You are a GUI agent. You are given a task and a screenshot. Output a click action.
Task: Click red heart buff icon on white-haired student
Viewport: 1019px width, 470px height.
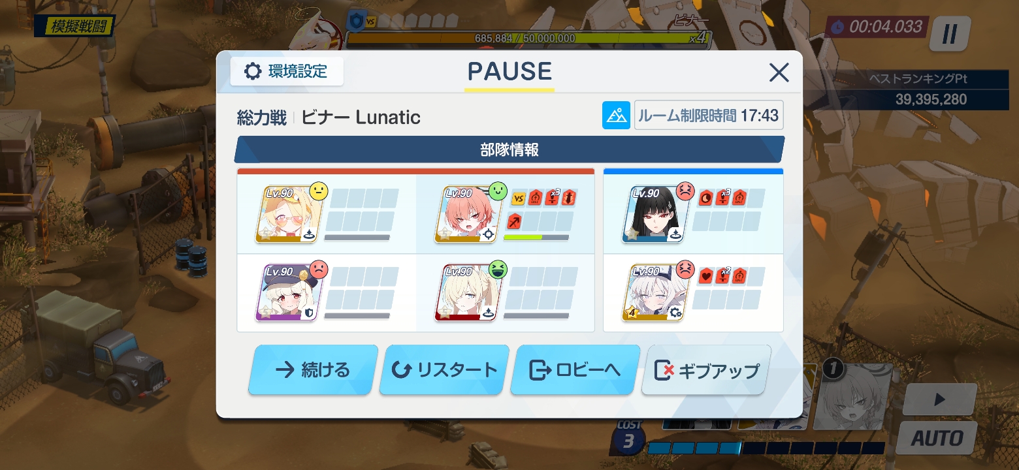click(x=705, y=276)
